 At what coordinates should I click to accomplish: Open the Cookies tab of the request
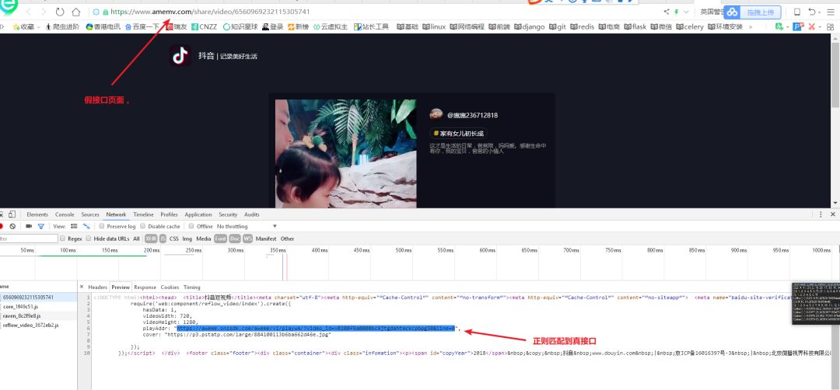pos(170,287)
